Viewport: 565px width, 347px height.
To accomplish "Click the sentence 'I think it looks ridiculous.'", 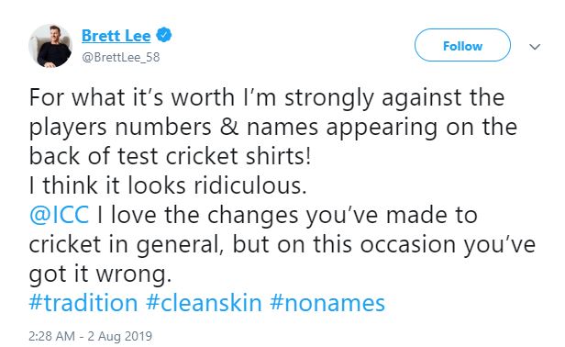I will click(168, 185).
